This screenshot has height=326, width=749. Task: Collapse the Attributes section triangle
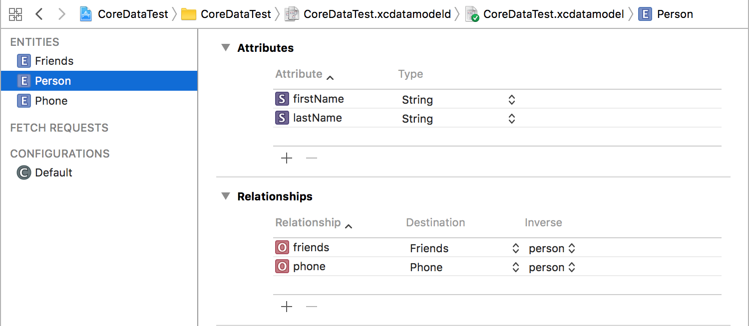[226, 48]
